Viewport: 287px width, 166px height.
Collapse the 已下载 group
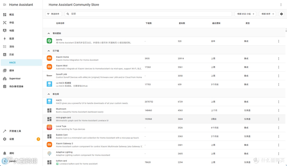pos(49,51)
